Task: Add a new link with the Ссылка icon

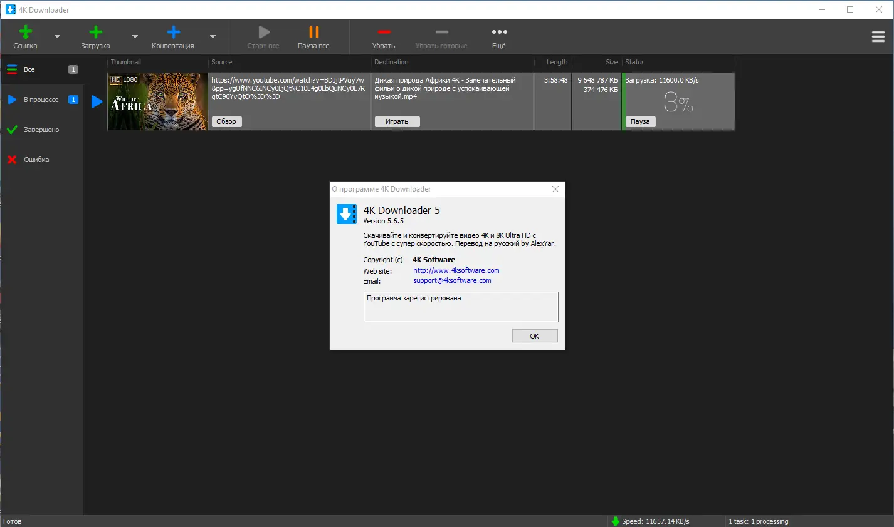Action: [x=25, y=36]
